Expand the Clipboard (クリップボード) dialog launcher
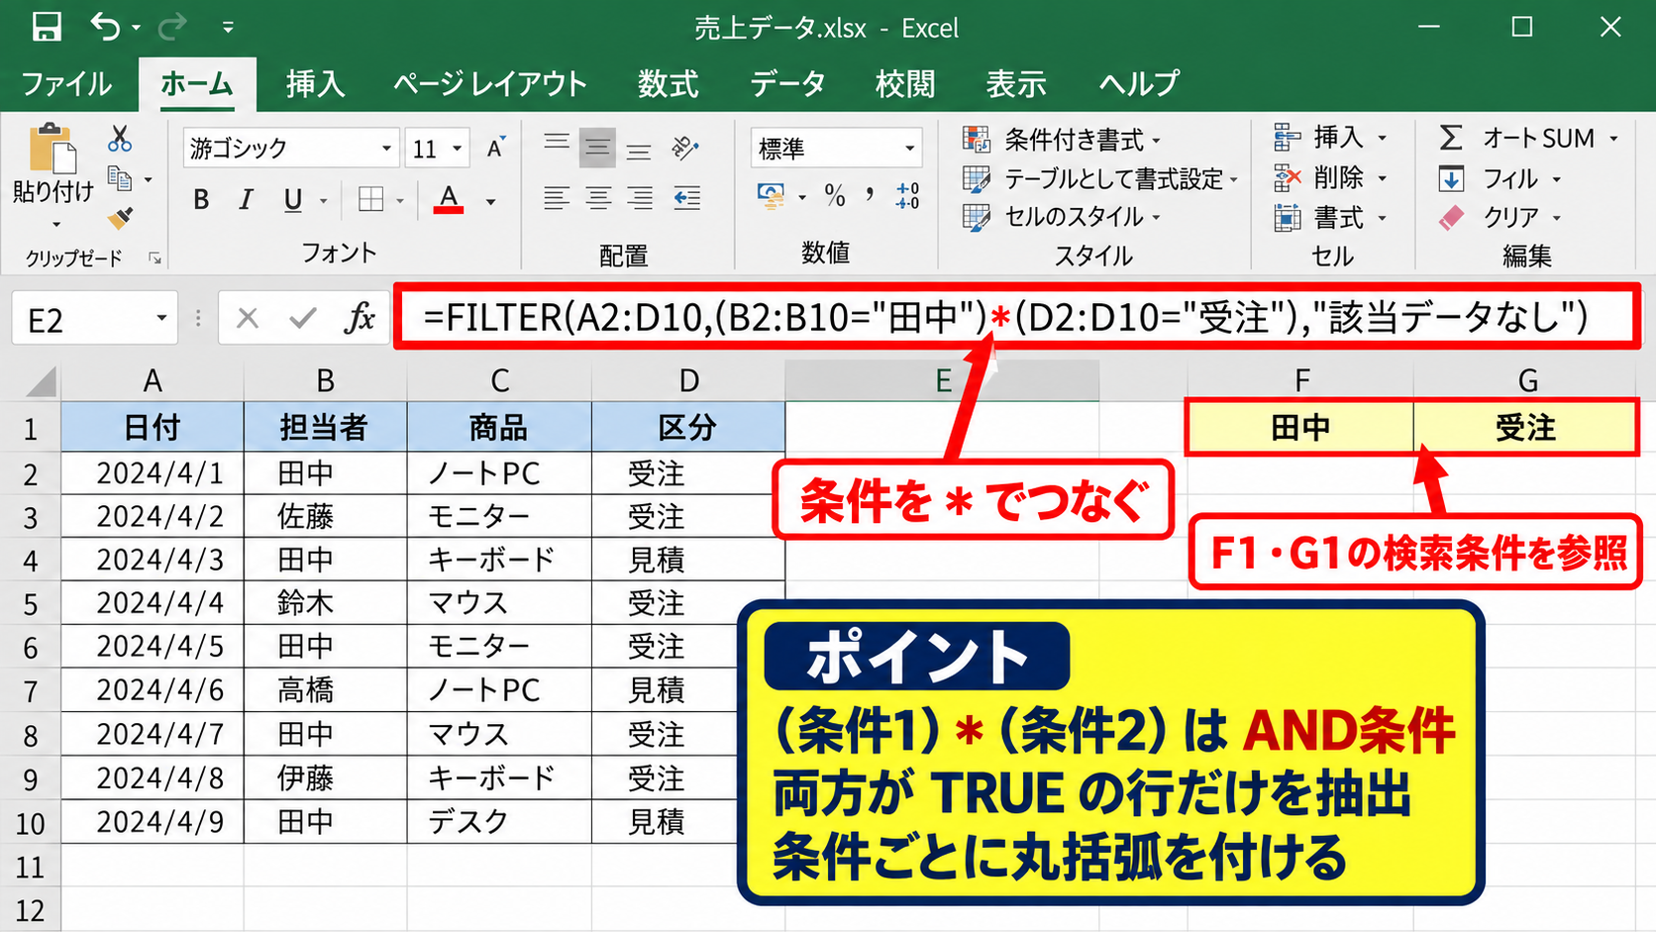1656x932 pixels. click(x=155, y=258)
